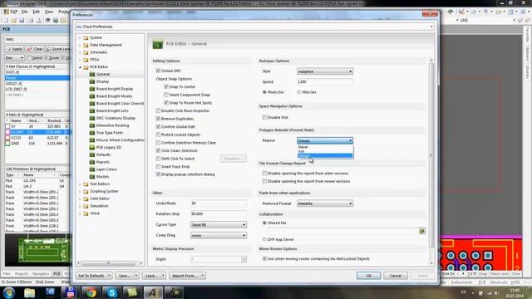Open PCB Legacy 3D page icon

pos(92,148)
